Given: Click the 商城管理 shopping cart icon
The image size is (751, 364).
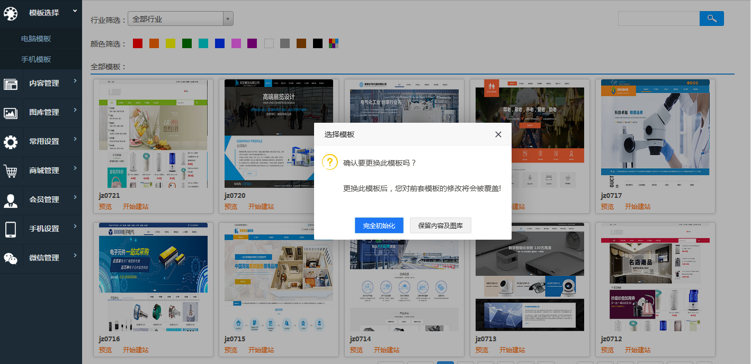Looking at the screenshot, I should 11,171.
